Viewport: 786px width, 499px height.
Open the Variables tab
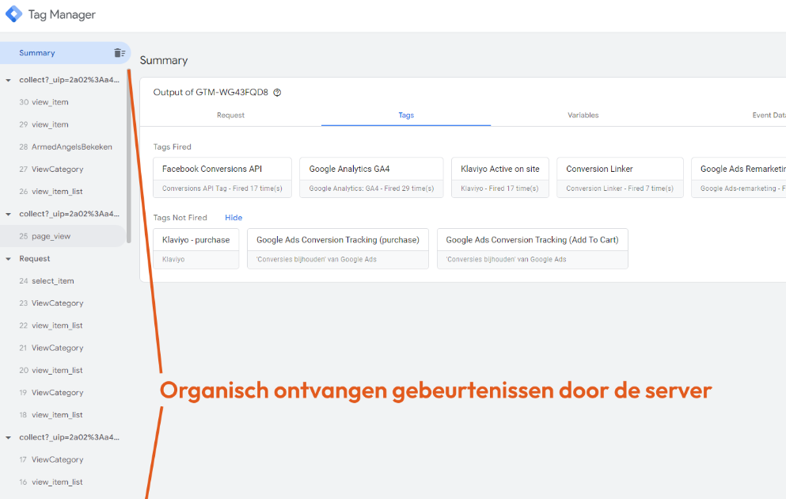point(583,115)
